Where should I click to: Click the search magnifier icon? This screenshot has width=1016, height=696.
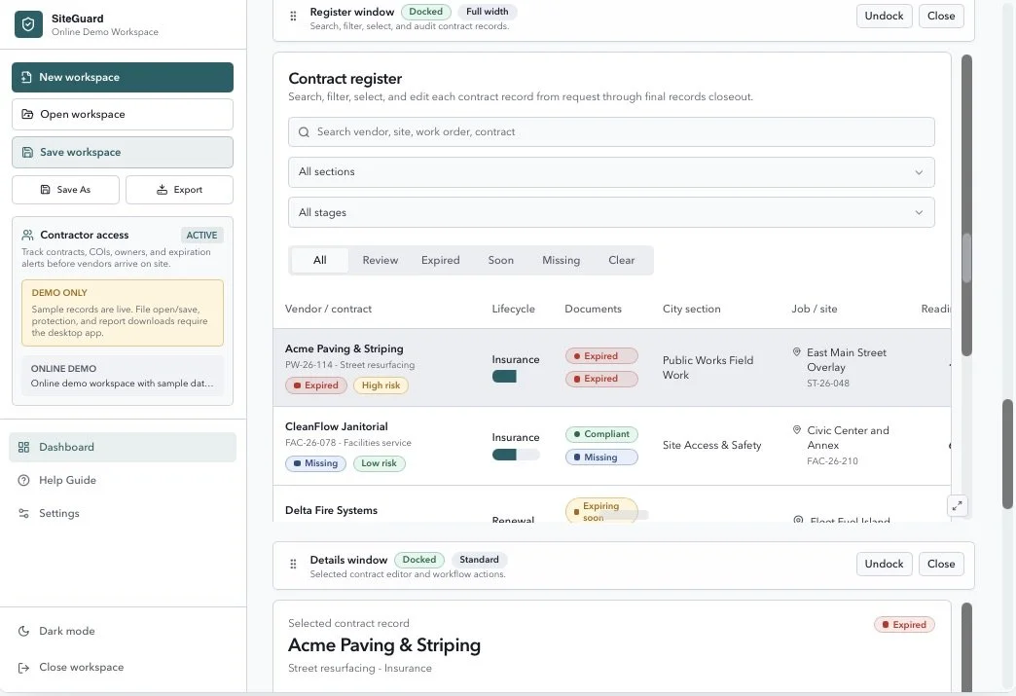pos(304,132)
